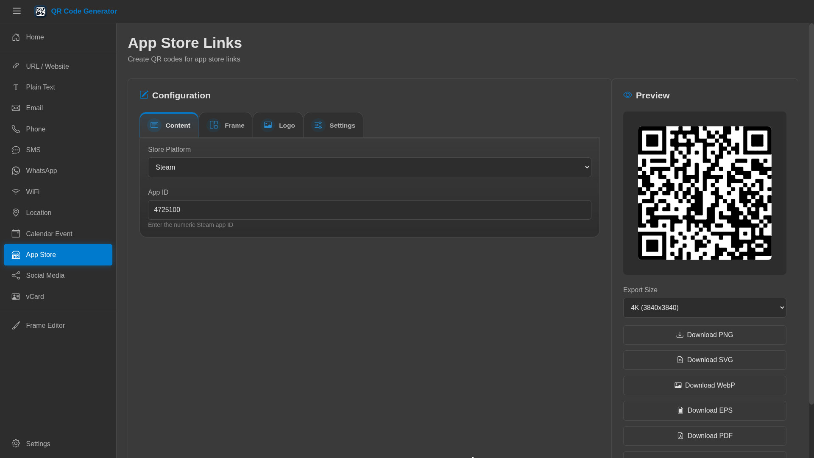
Task: Open the WiFi QR page
Action: point(58,192)
